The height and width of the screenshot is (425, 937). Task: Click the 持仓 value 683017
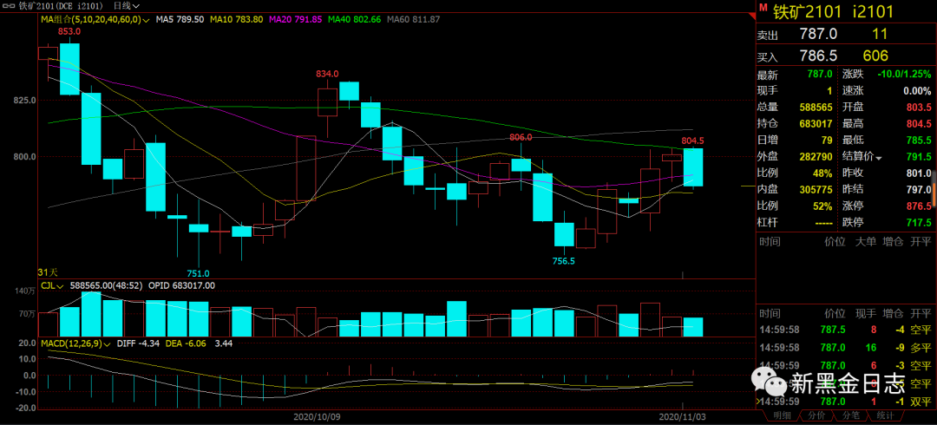(x=816, y=124)
